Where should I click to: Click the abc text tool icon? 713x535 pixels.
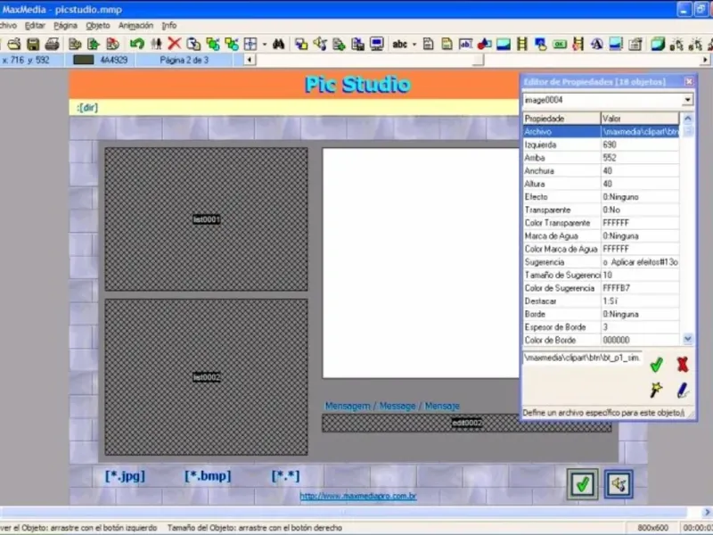tap(399, 44)
